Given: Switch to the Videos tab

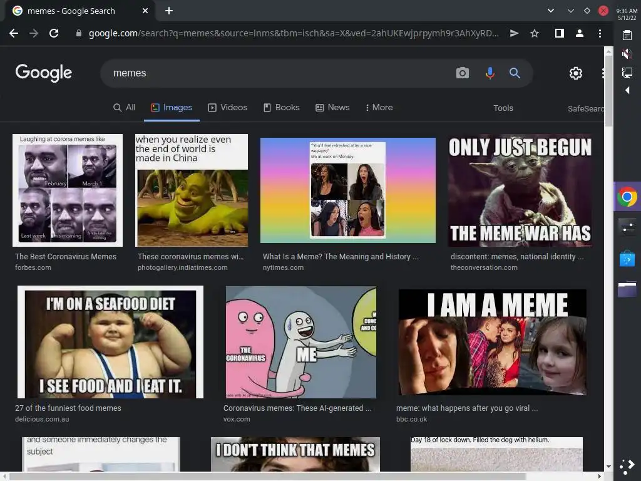Looking at the screenshot, I should pyautogui.click(x=228, y=108).
